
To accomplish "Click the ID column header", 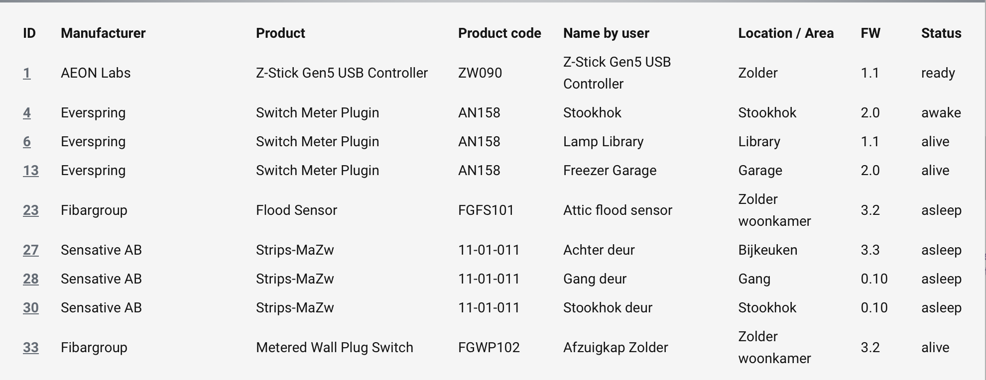I will (x=29, y=33).
